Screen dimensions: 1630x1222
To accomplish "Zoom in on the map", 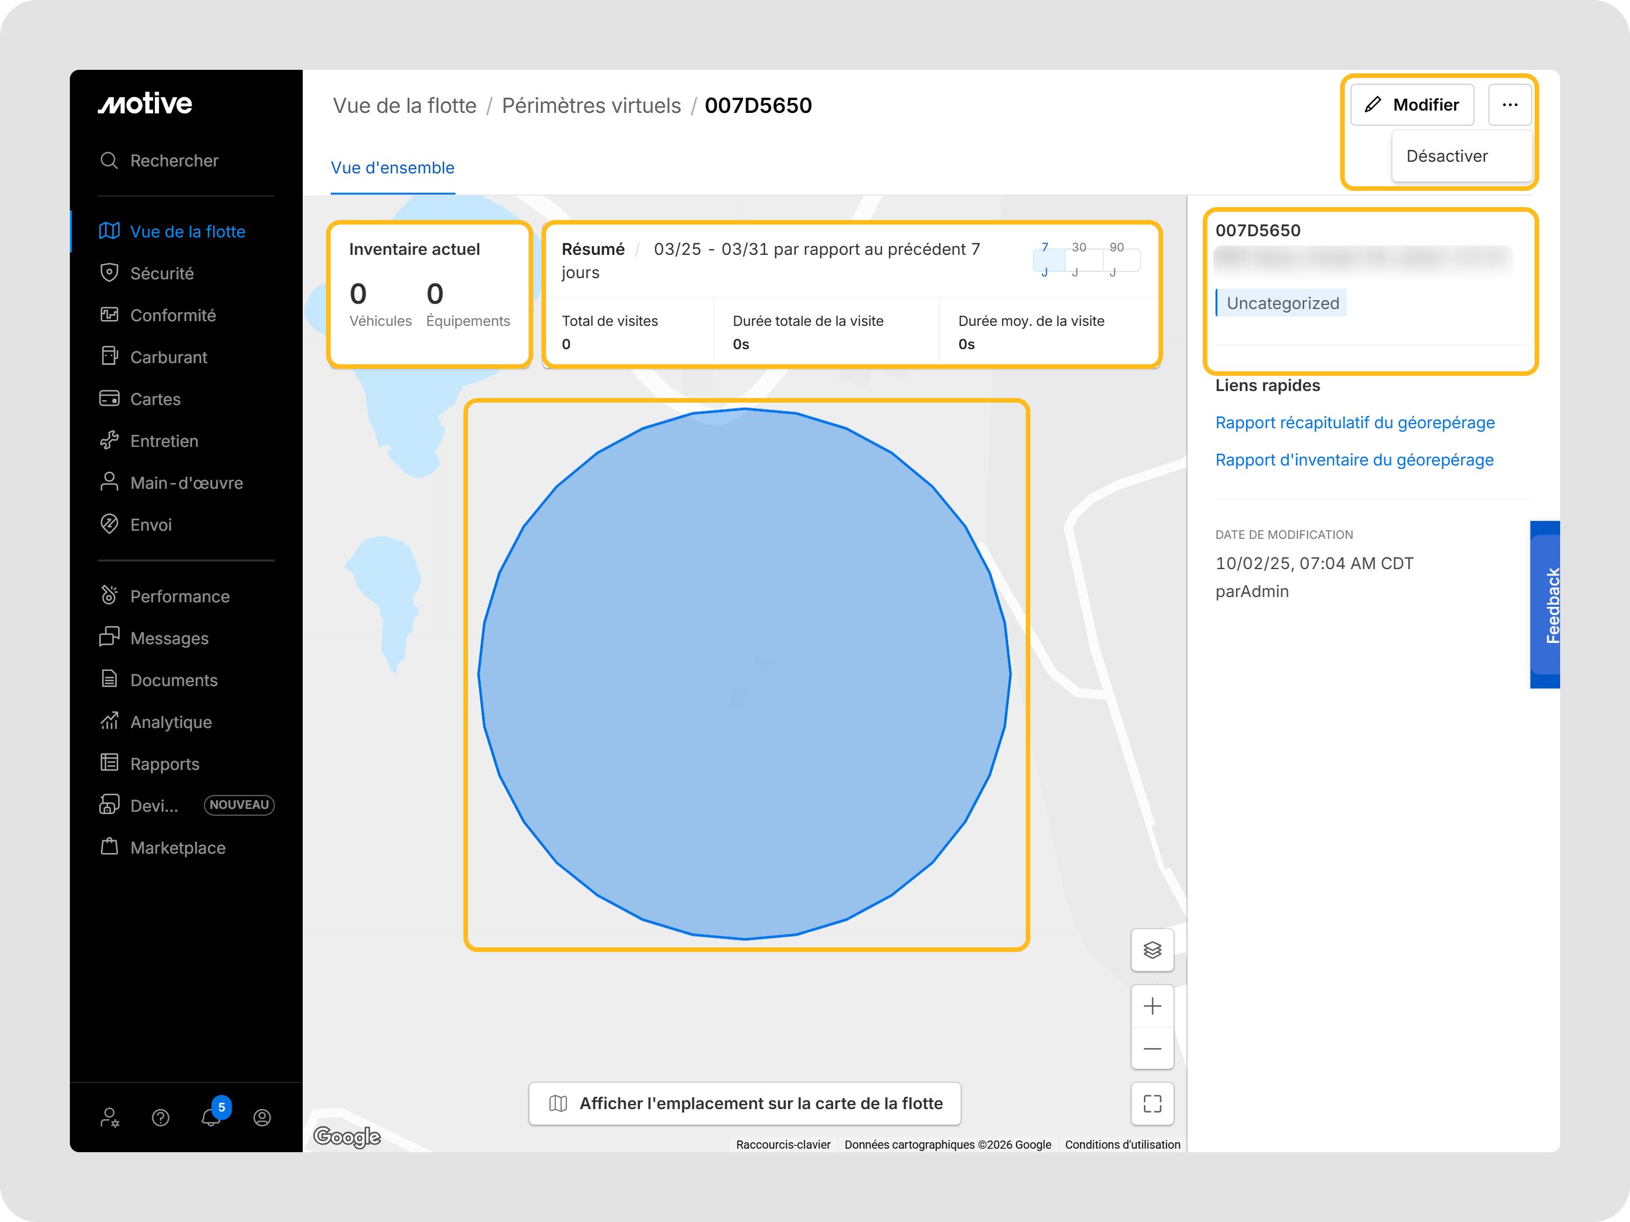I will (x=1151, y=1006).
